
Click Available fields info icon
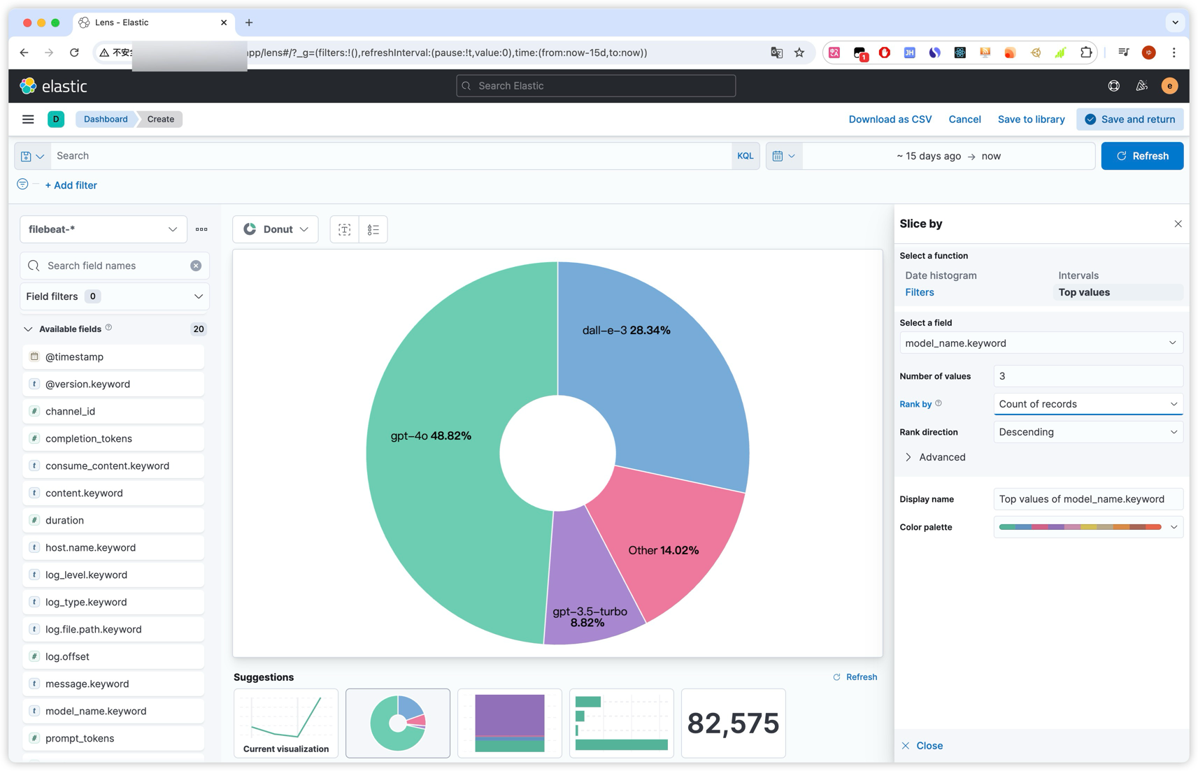pyautogui.click(x=108, y=328)
